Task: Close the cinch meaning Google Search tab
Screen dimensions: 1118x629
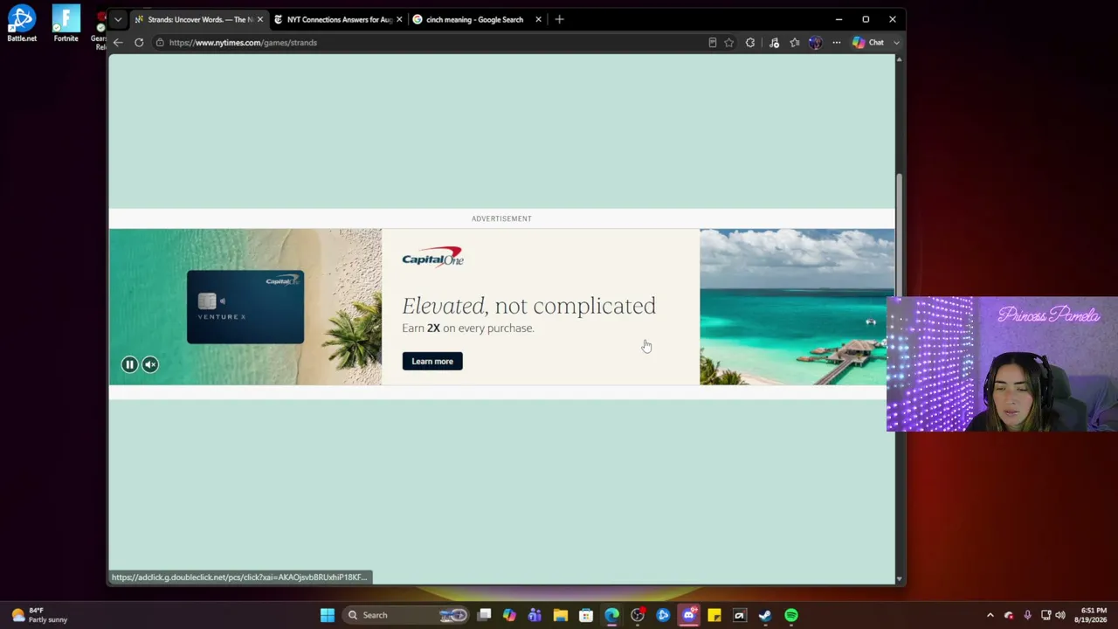Action: pos(538,19)
